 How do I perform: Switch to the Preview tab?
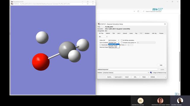click(161, 33)
